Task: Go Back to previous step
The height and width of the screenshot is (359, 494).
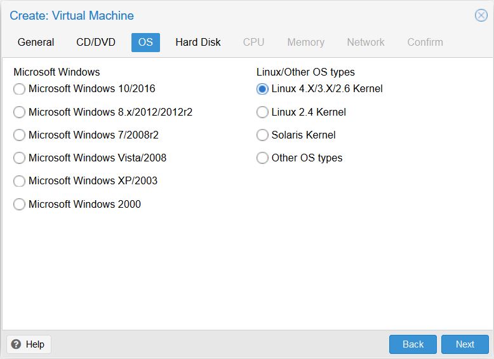Action: [413, 344]
